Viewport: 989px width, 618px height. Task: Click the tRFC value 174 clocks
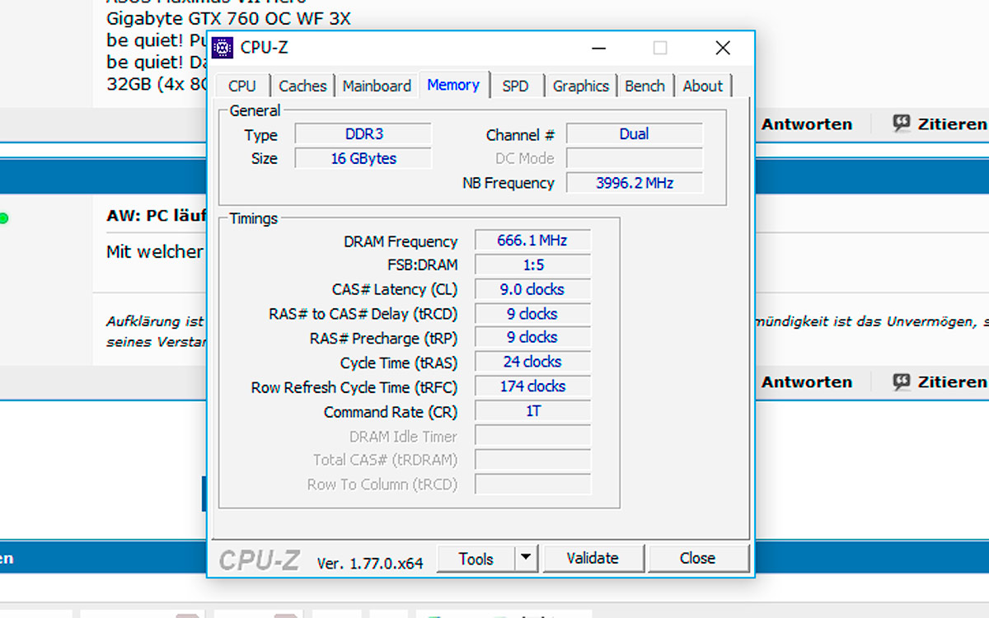[x=532, y=386]
